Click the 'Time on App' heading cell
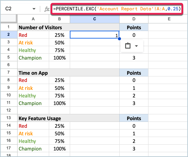188x157 pixels. (x=68, y=73)
